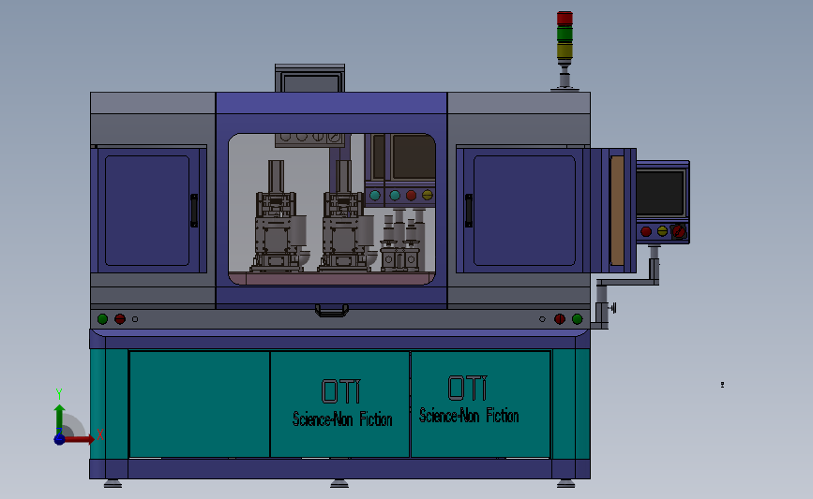Click the green Y axis of triad
The image size is (813, 499).
[60, 418]
